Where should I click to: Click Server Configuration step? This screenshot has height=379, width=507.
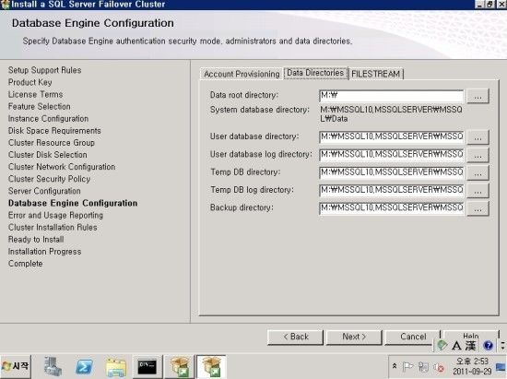point(44,191)
